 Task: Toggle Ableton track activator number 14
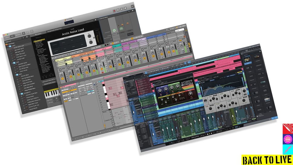pos(79,75)
